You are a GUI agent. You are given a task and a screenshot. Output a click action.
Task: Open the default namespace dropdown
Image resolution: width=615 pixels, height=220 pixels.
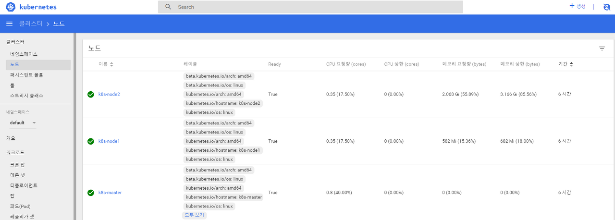click(x=23, y=122)
